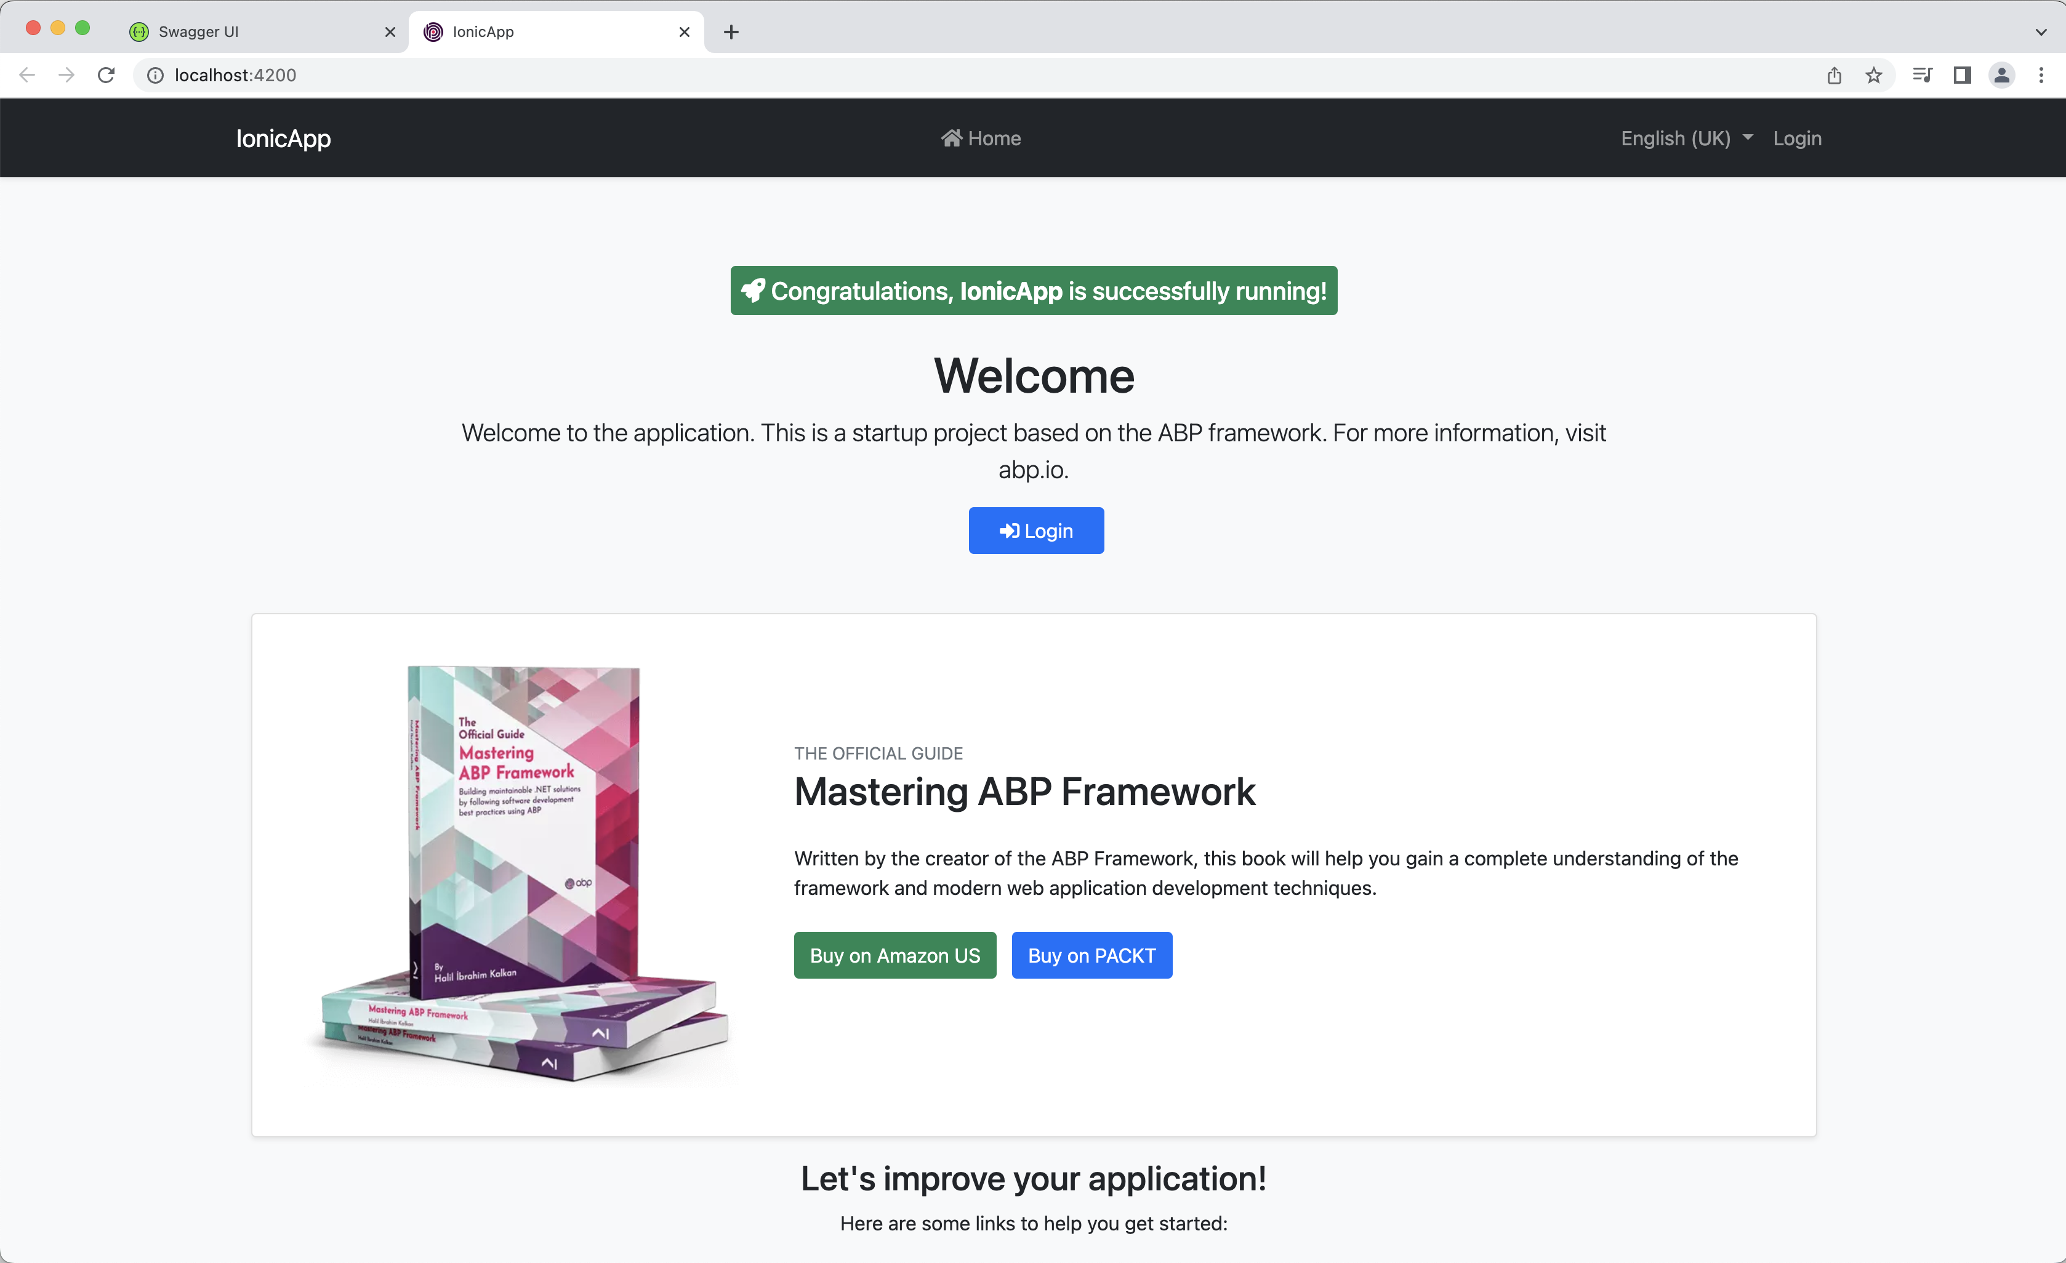
Task: Go to Home in navigation bar
Action: pyautogui.click(x=980, y=138)
